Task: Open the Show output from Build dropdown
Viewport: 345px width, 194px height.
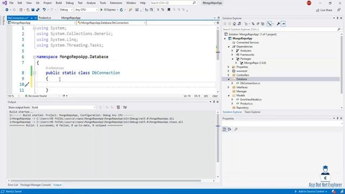Action: point(64,107)
